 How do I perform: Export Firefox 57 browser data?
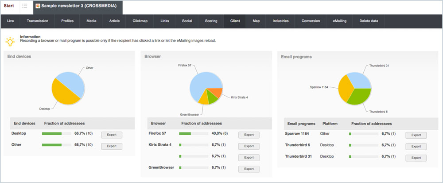(249, 135)
